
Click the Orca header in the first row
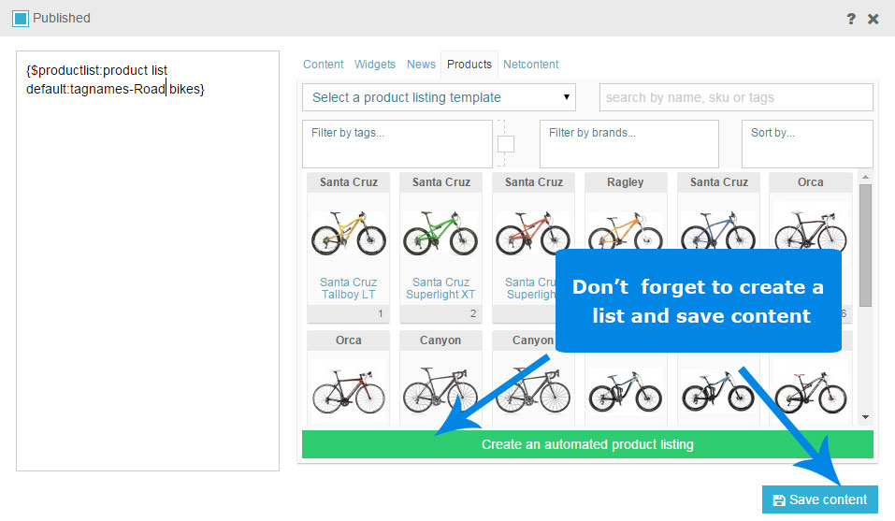click(811, 182)
